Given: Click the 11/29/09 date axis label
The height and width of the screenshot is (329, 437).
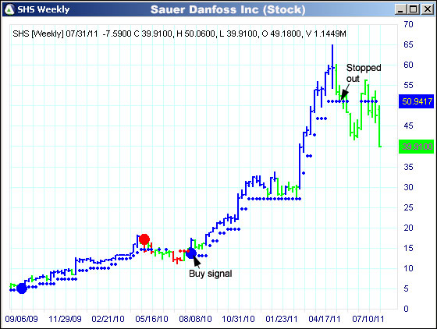Looking at the screenshot, I should pyautogui.click(x=65, y=319).
